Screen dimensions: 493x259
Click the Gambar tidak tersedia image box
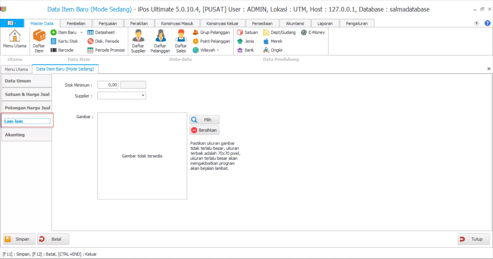tap(142, 156)
